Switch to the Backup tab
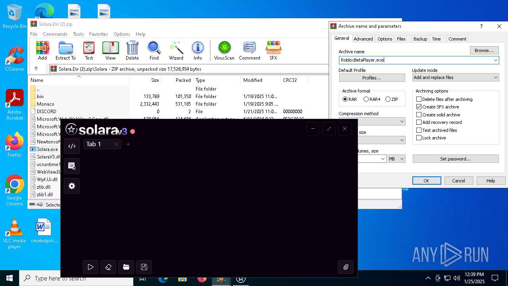 420,39
